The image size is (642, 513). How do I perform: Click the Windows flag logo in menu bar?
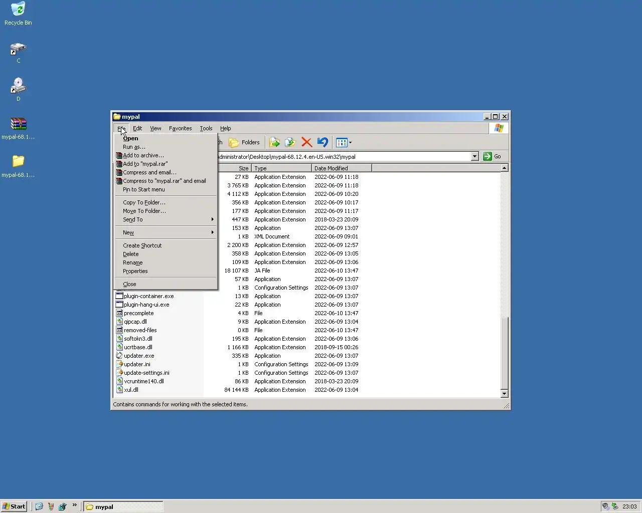tap(499, 128)
